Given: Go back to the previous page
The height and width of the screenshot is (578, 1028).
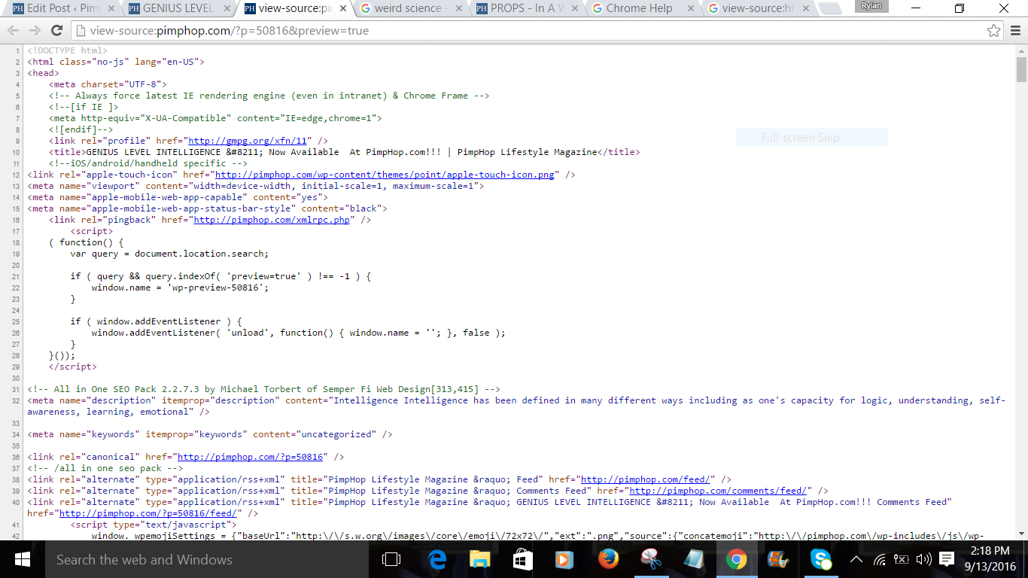Looking at the screenshot, I should click(14, 31).
